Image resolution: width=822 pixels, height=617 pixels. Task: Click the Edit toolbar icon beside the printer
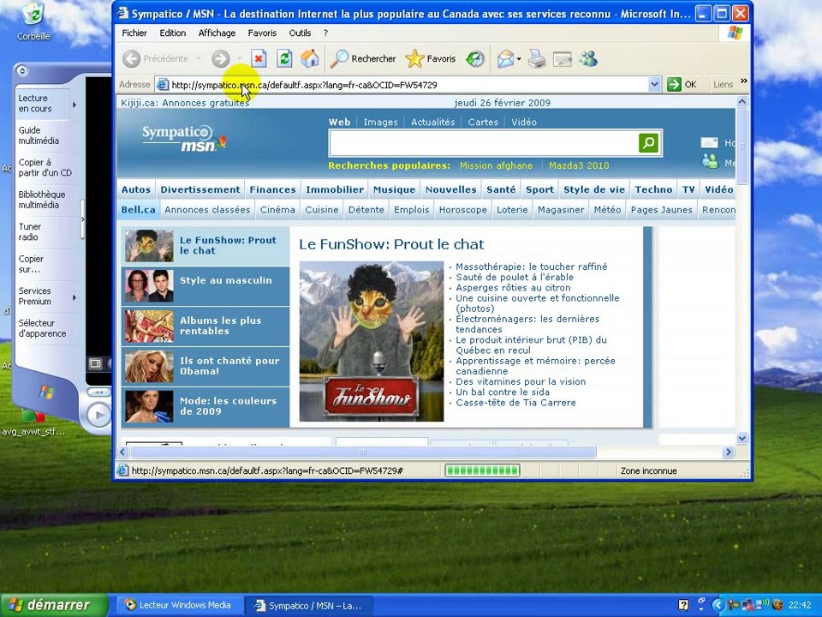tap(562, 59)
